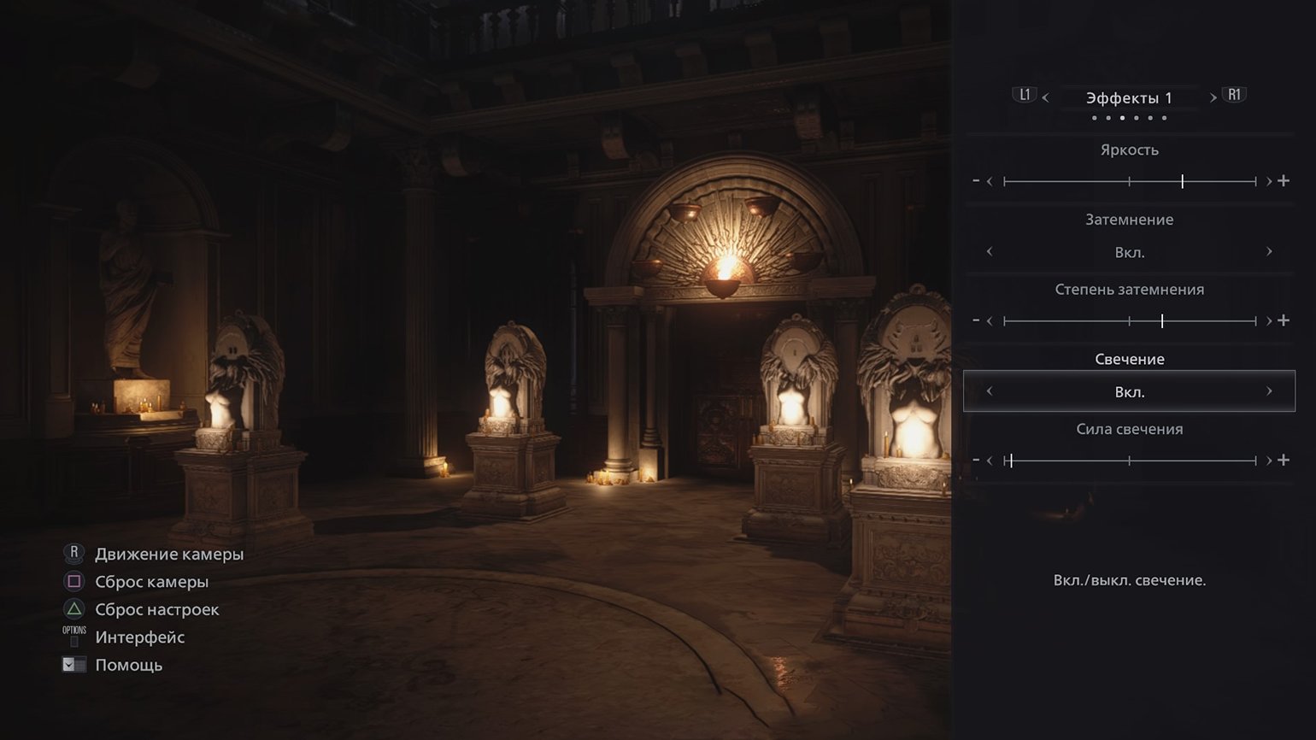
Task: Click the R stick camera movement icon
Action: click(74, 554)
